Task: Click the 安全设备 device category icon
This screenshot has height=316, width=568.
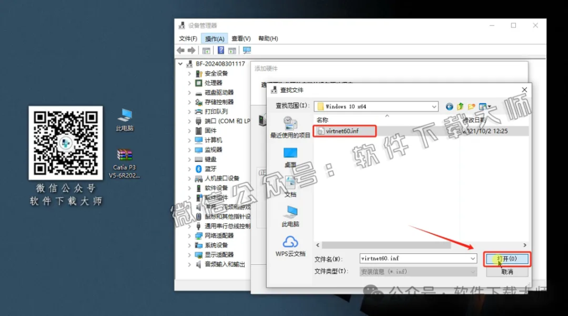Action: (199, 74)
